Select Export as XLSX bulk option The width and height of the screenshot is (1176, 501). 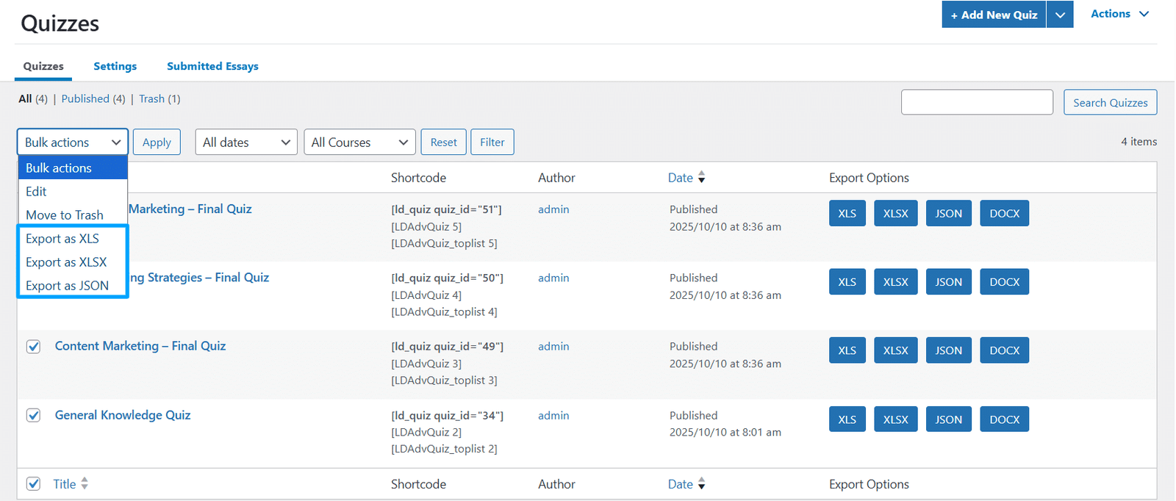(x=73, y=262)
